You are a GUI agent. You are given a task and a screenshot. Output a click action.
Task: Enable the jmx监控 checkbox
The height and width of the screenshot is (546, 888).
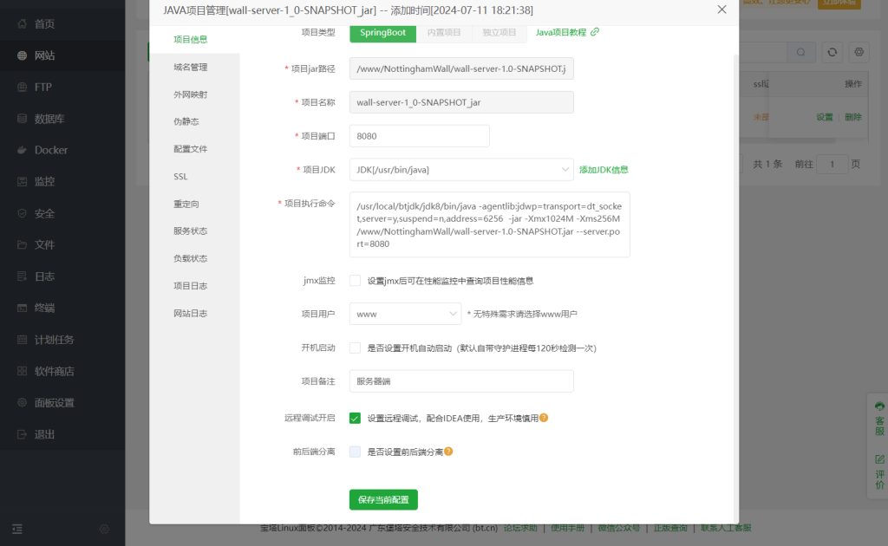click(x=355, y=281)
